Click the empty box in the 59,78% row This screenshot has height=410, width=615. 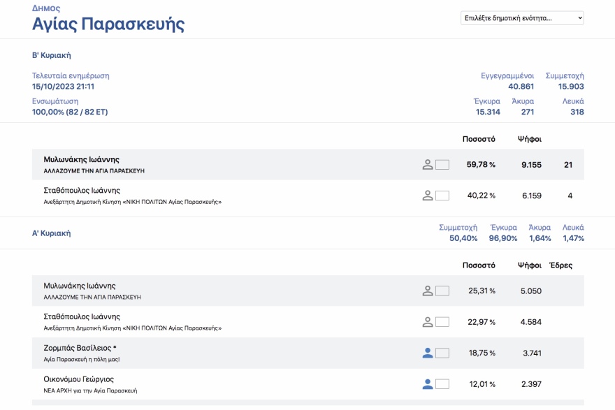click(x=442, y=165)
